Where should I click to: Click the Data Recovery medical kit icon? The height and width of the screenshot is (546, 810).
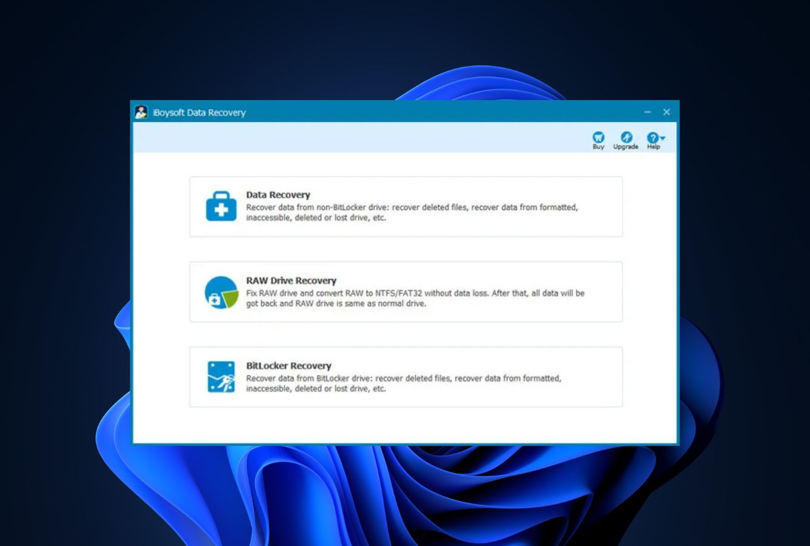(221, 206)
